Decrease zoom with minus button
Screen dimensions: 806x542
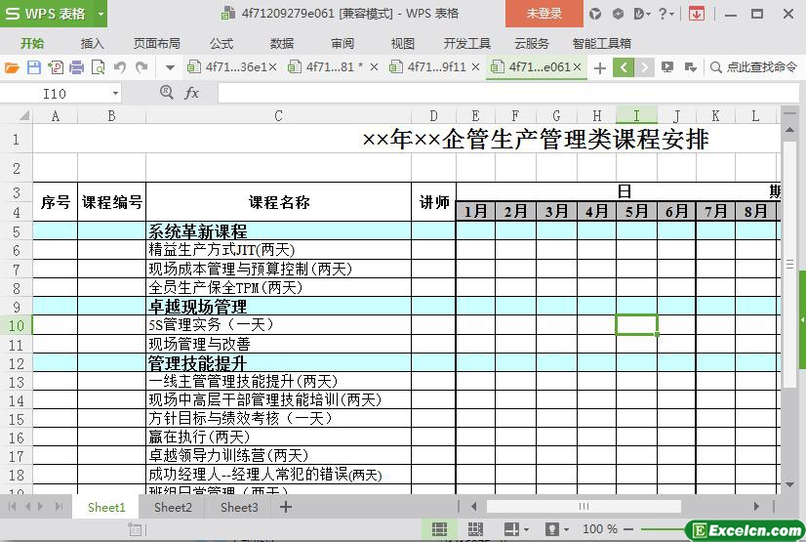(627, 529)
